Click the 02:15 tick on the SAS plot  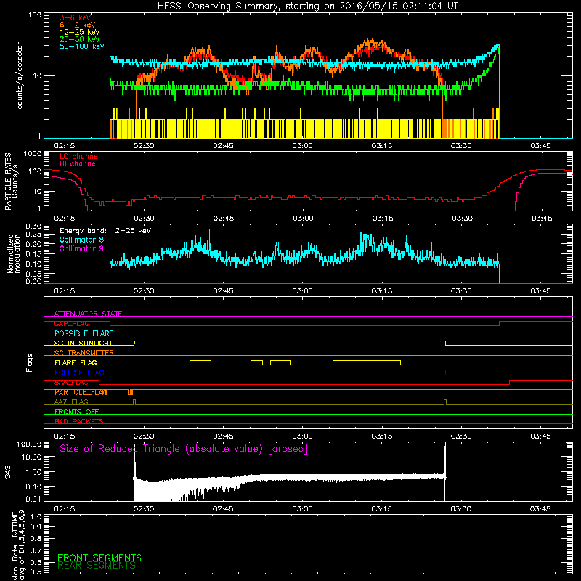tap(65, 509)
